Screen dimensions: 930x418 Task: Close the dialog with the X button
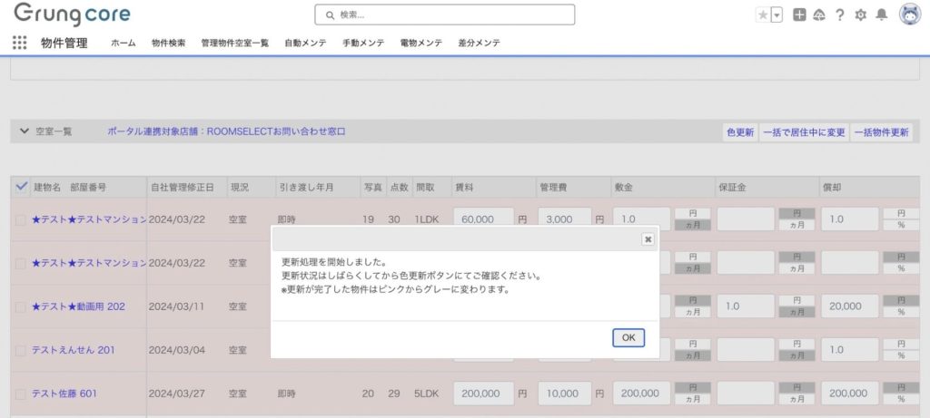point(648,239)
